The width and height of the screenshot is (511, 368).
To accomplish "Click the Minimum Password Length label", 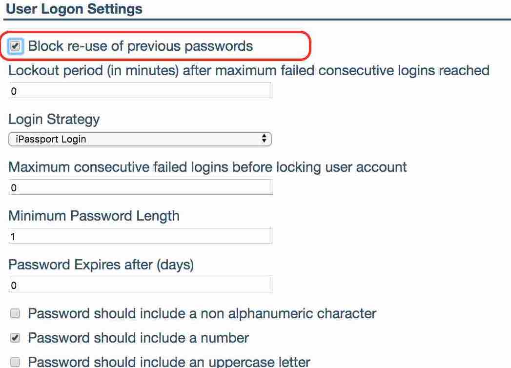I will tap(94, 216).
